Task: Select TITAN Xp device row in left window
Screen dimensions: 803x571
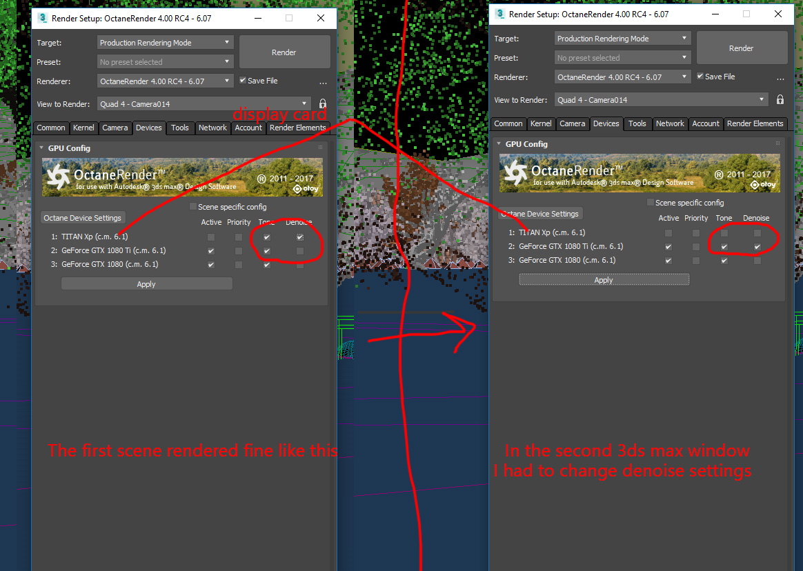Action: coord(90,237)
